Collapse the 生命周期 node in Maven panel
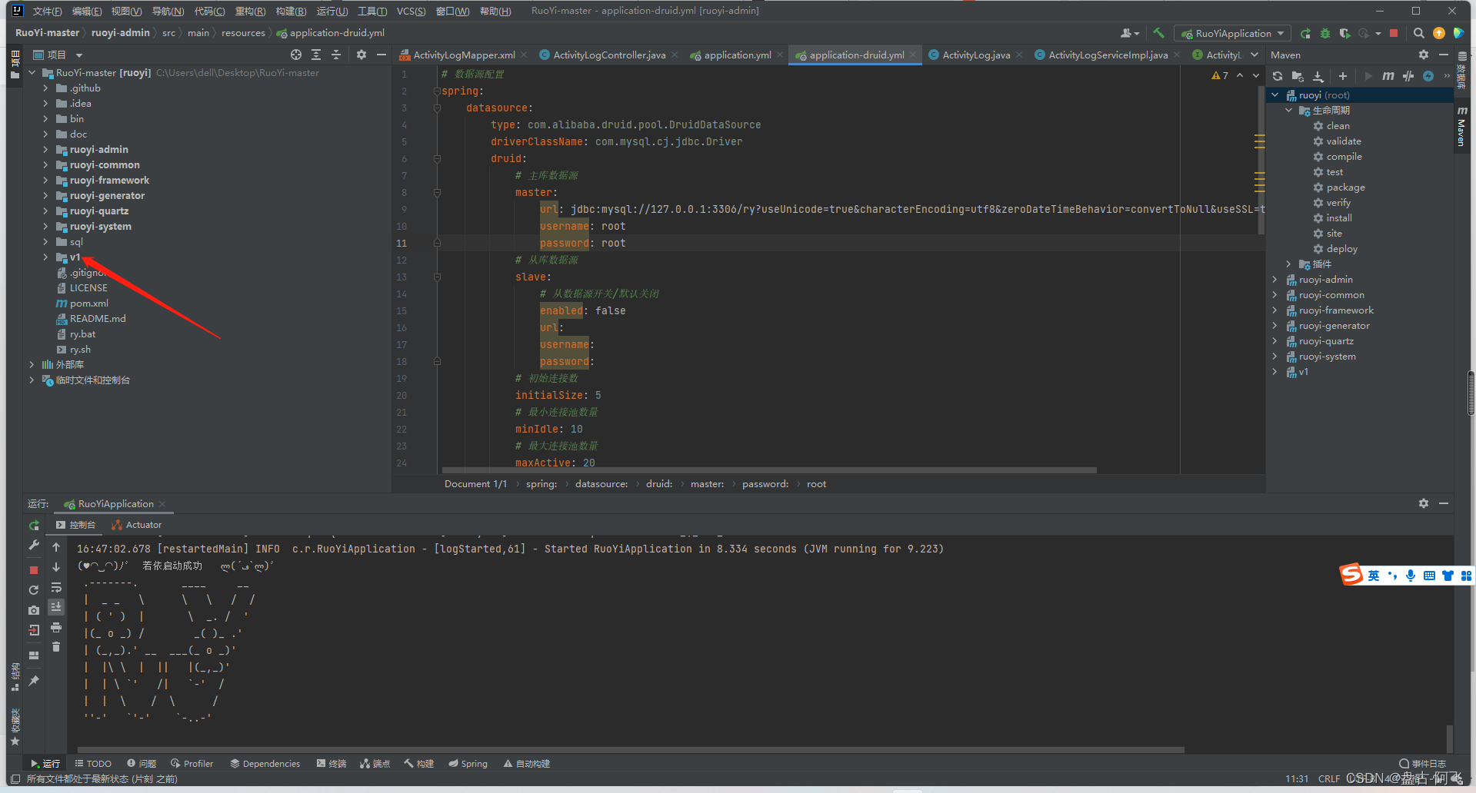Viewport: 1476px width, 793px height. point(1289,110)
